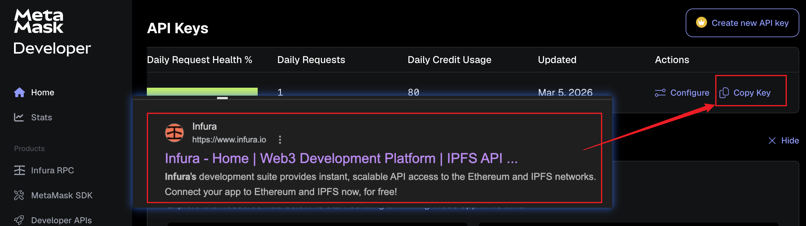This screenshot has width=806, height=226.
Task: Click the Updated column header
Action: [x=557, y=60]
